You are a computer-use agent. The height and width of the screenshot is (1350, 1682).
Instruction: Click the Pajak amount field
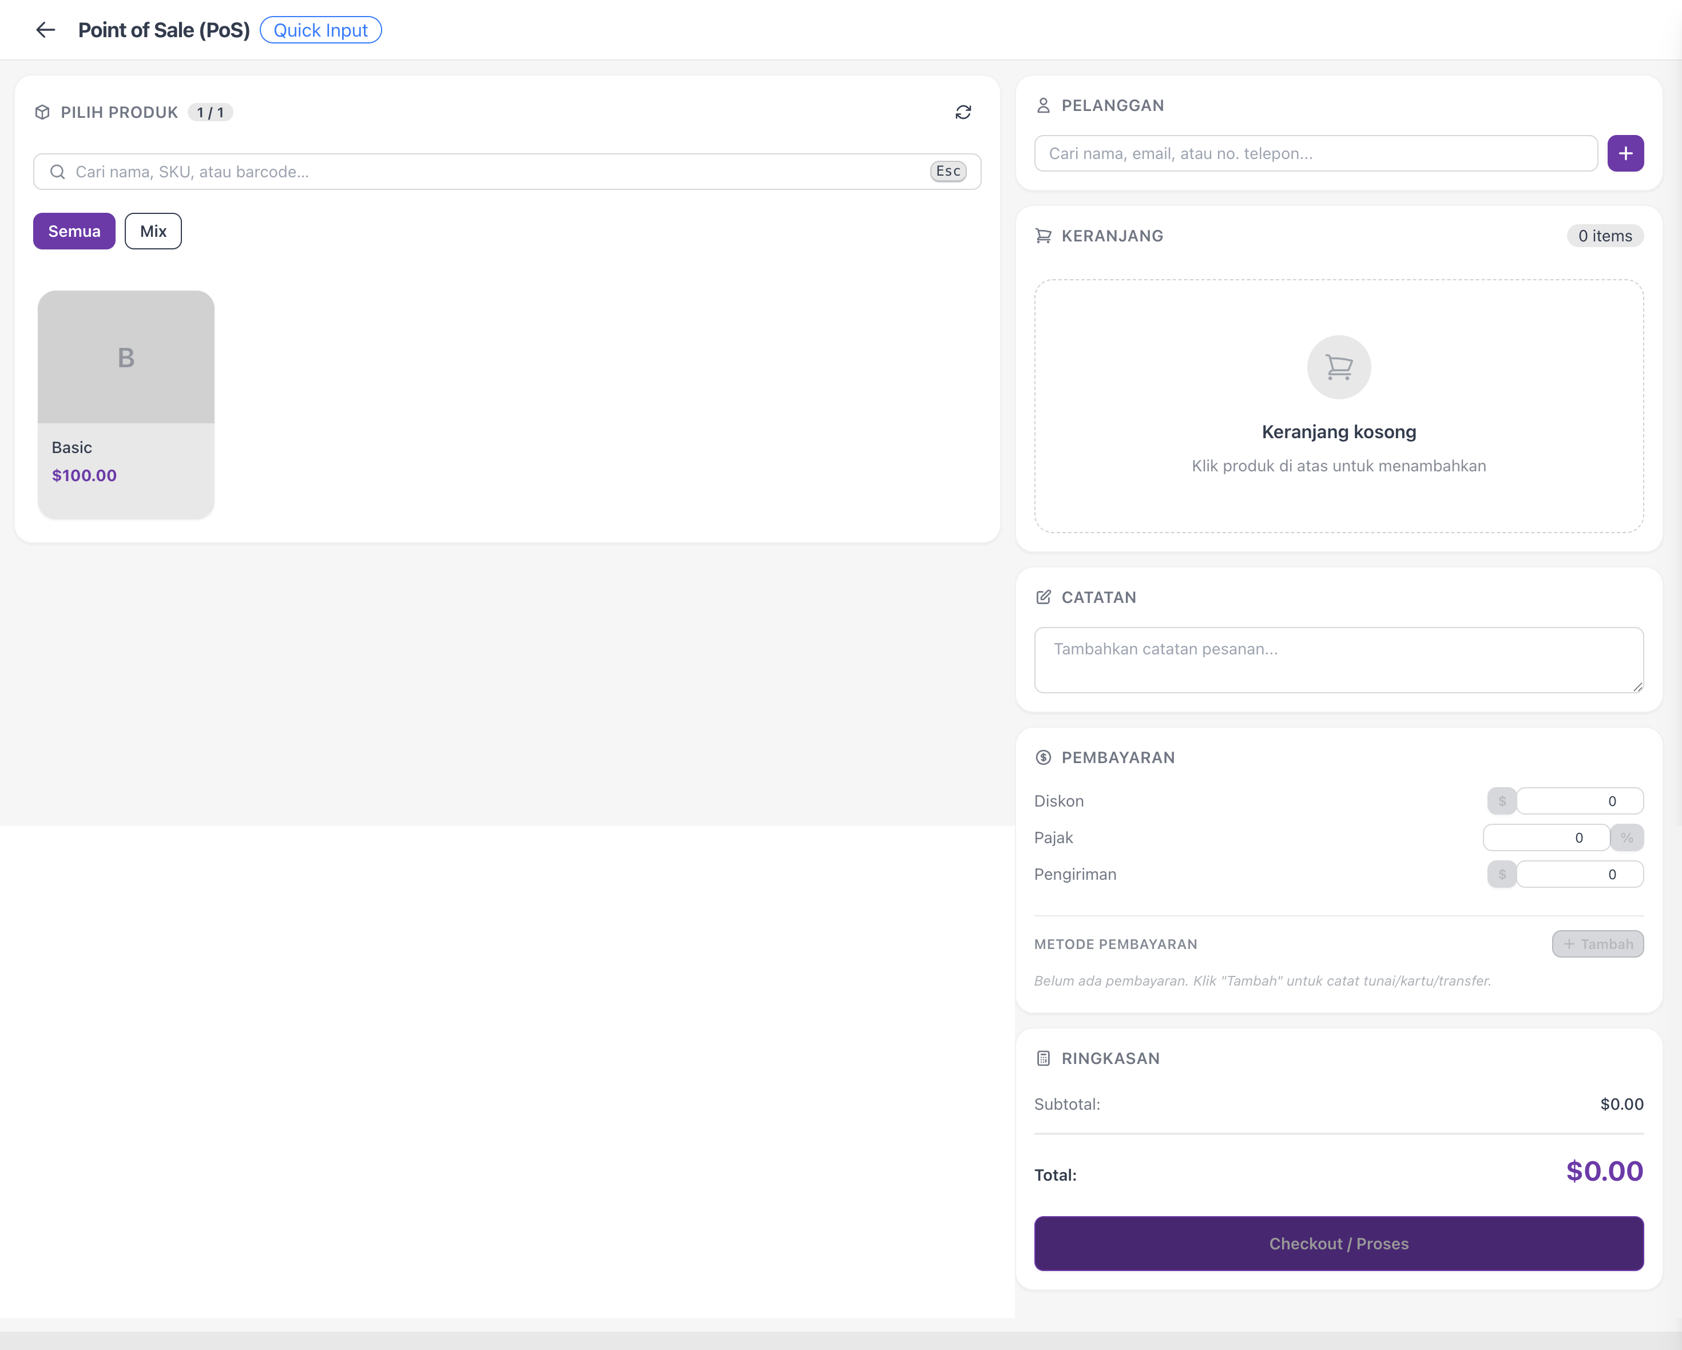(1546, 837)
